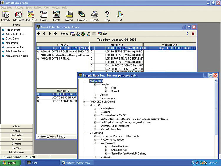Go to next day with single right arrow
Image resolution: width=221 pixels, height=166 pixels.
[x=50, y=34]
